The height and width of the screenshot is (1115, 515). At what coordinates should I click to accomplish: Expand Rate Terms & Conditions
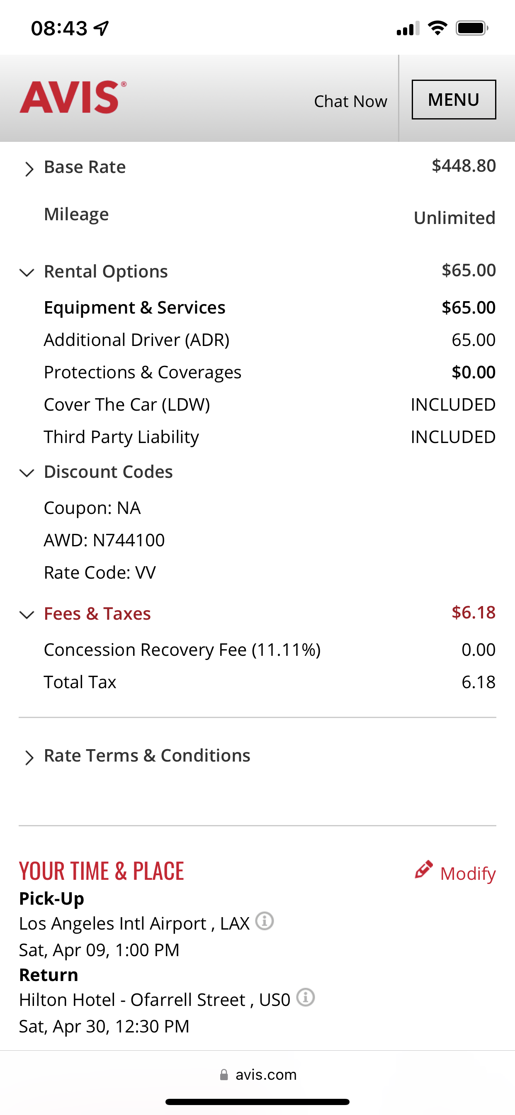pyautogui.click(x=29, y=757)
